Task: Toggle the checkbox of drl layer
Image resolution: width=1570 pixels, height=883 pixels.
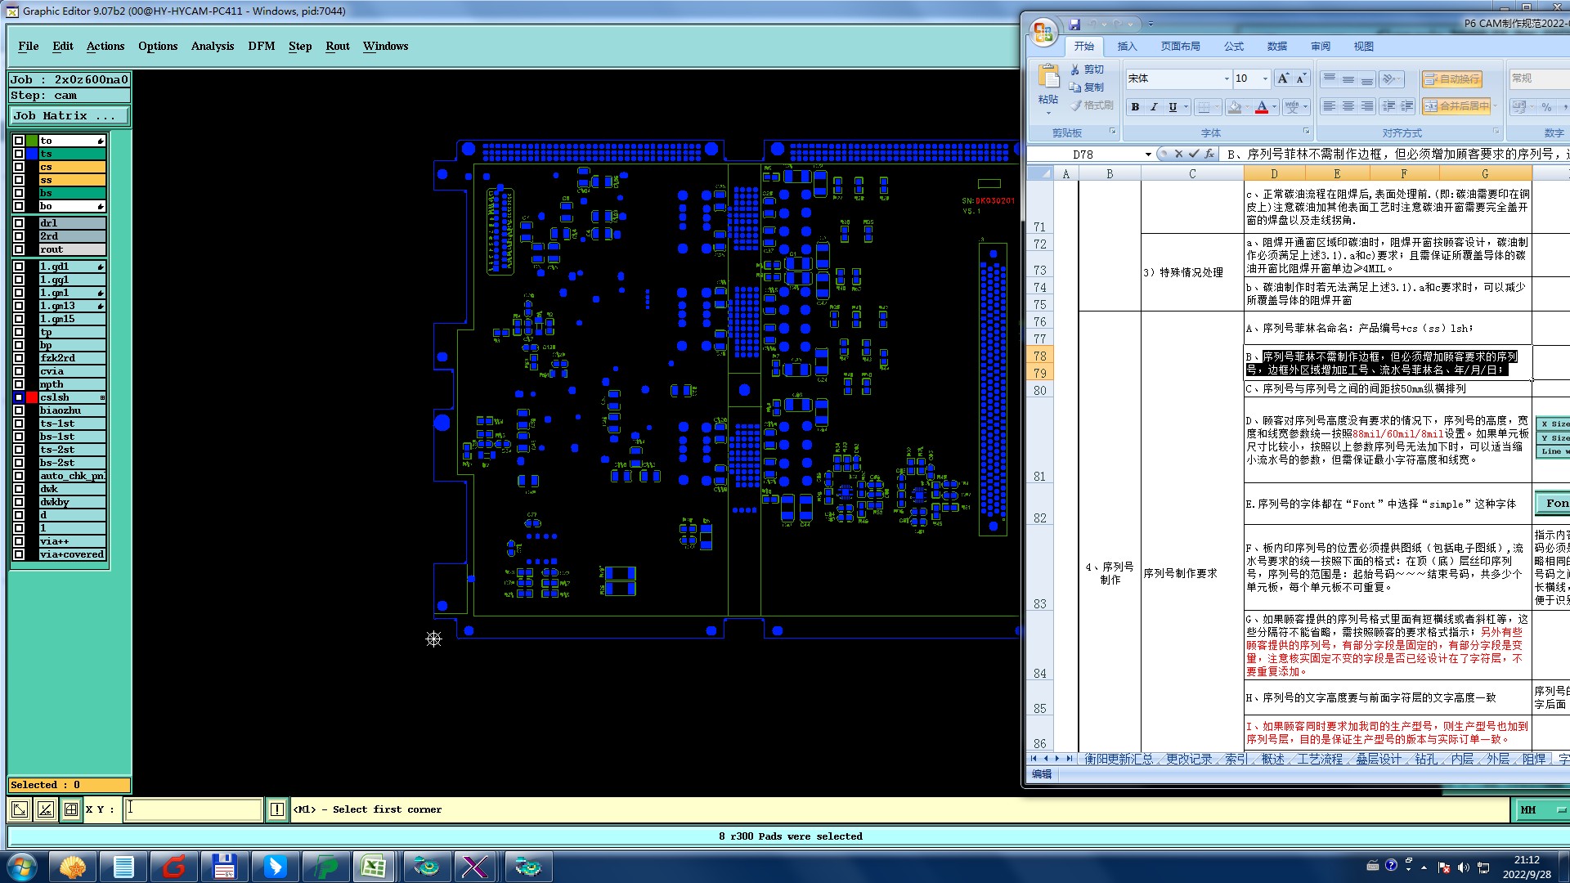Action: 19,223
